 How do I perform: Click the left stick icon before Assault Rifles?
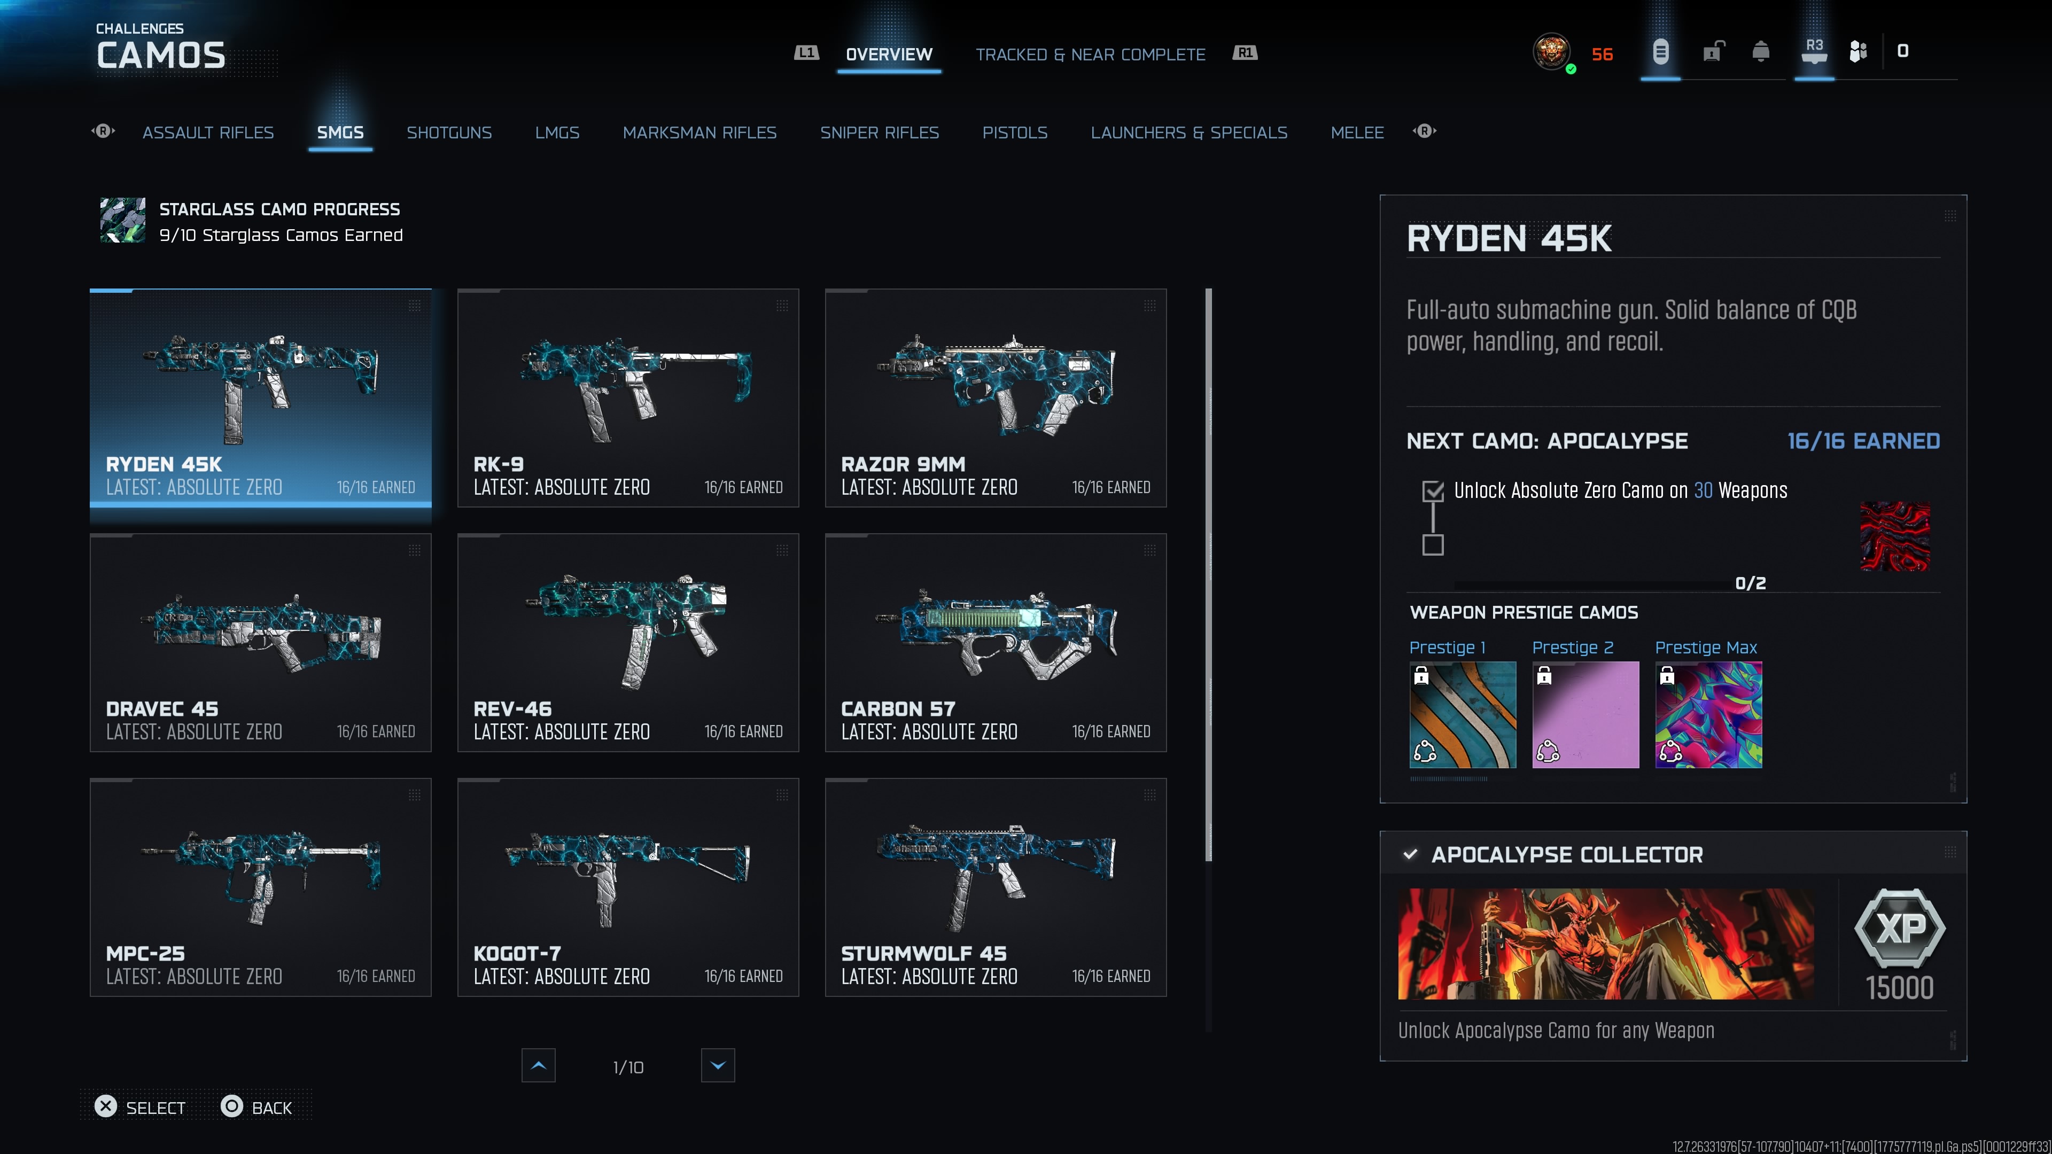click(104, 131)
